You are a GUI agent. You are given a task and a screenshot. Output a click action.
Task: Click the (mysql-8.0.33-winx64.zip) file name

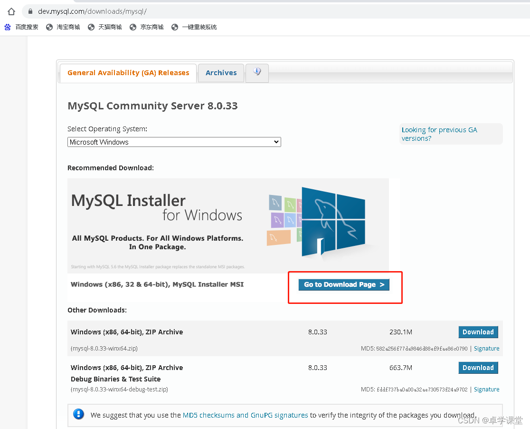(x=104, y=349)
